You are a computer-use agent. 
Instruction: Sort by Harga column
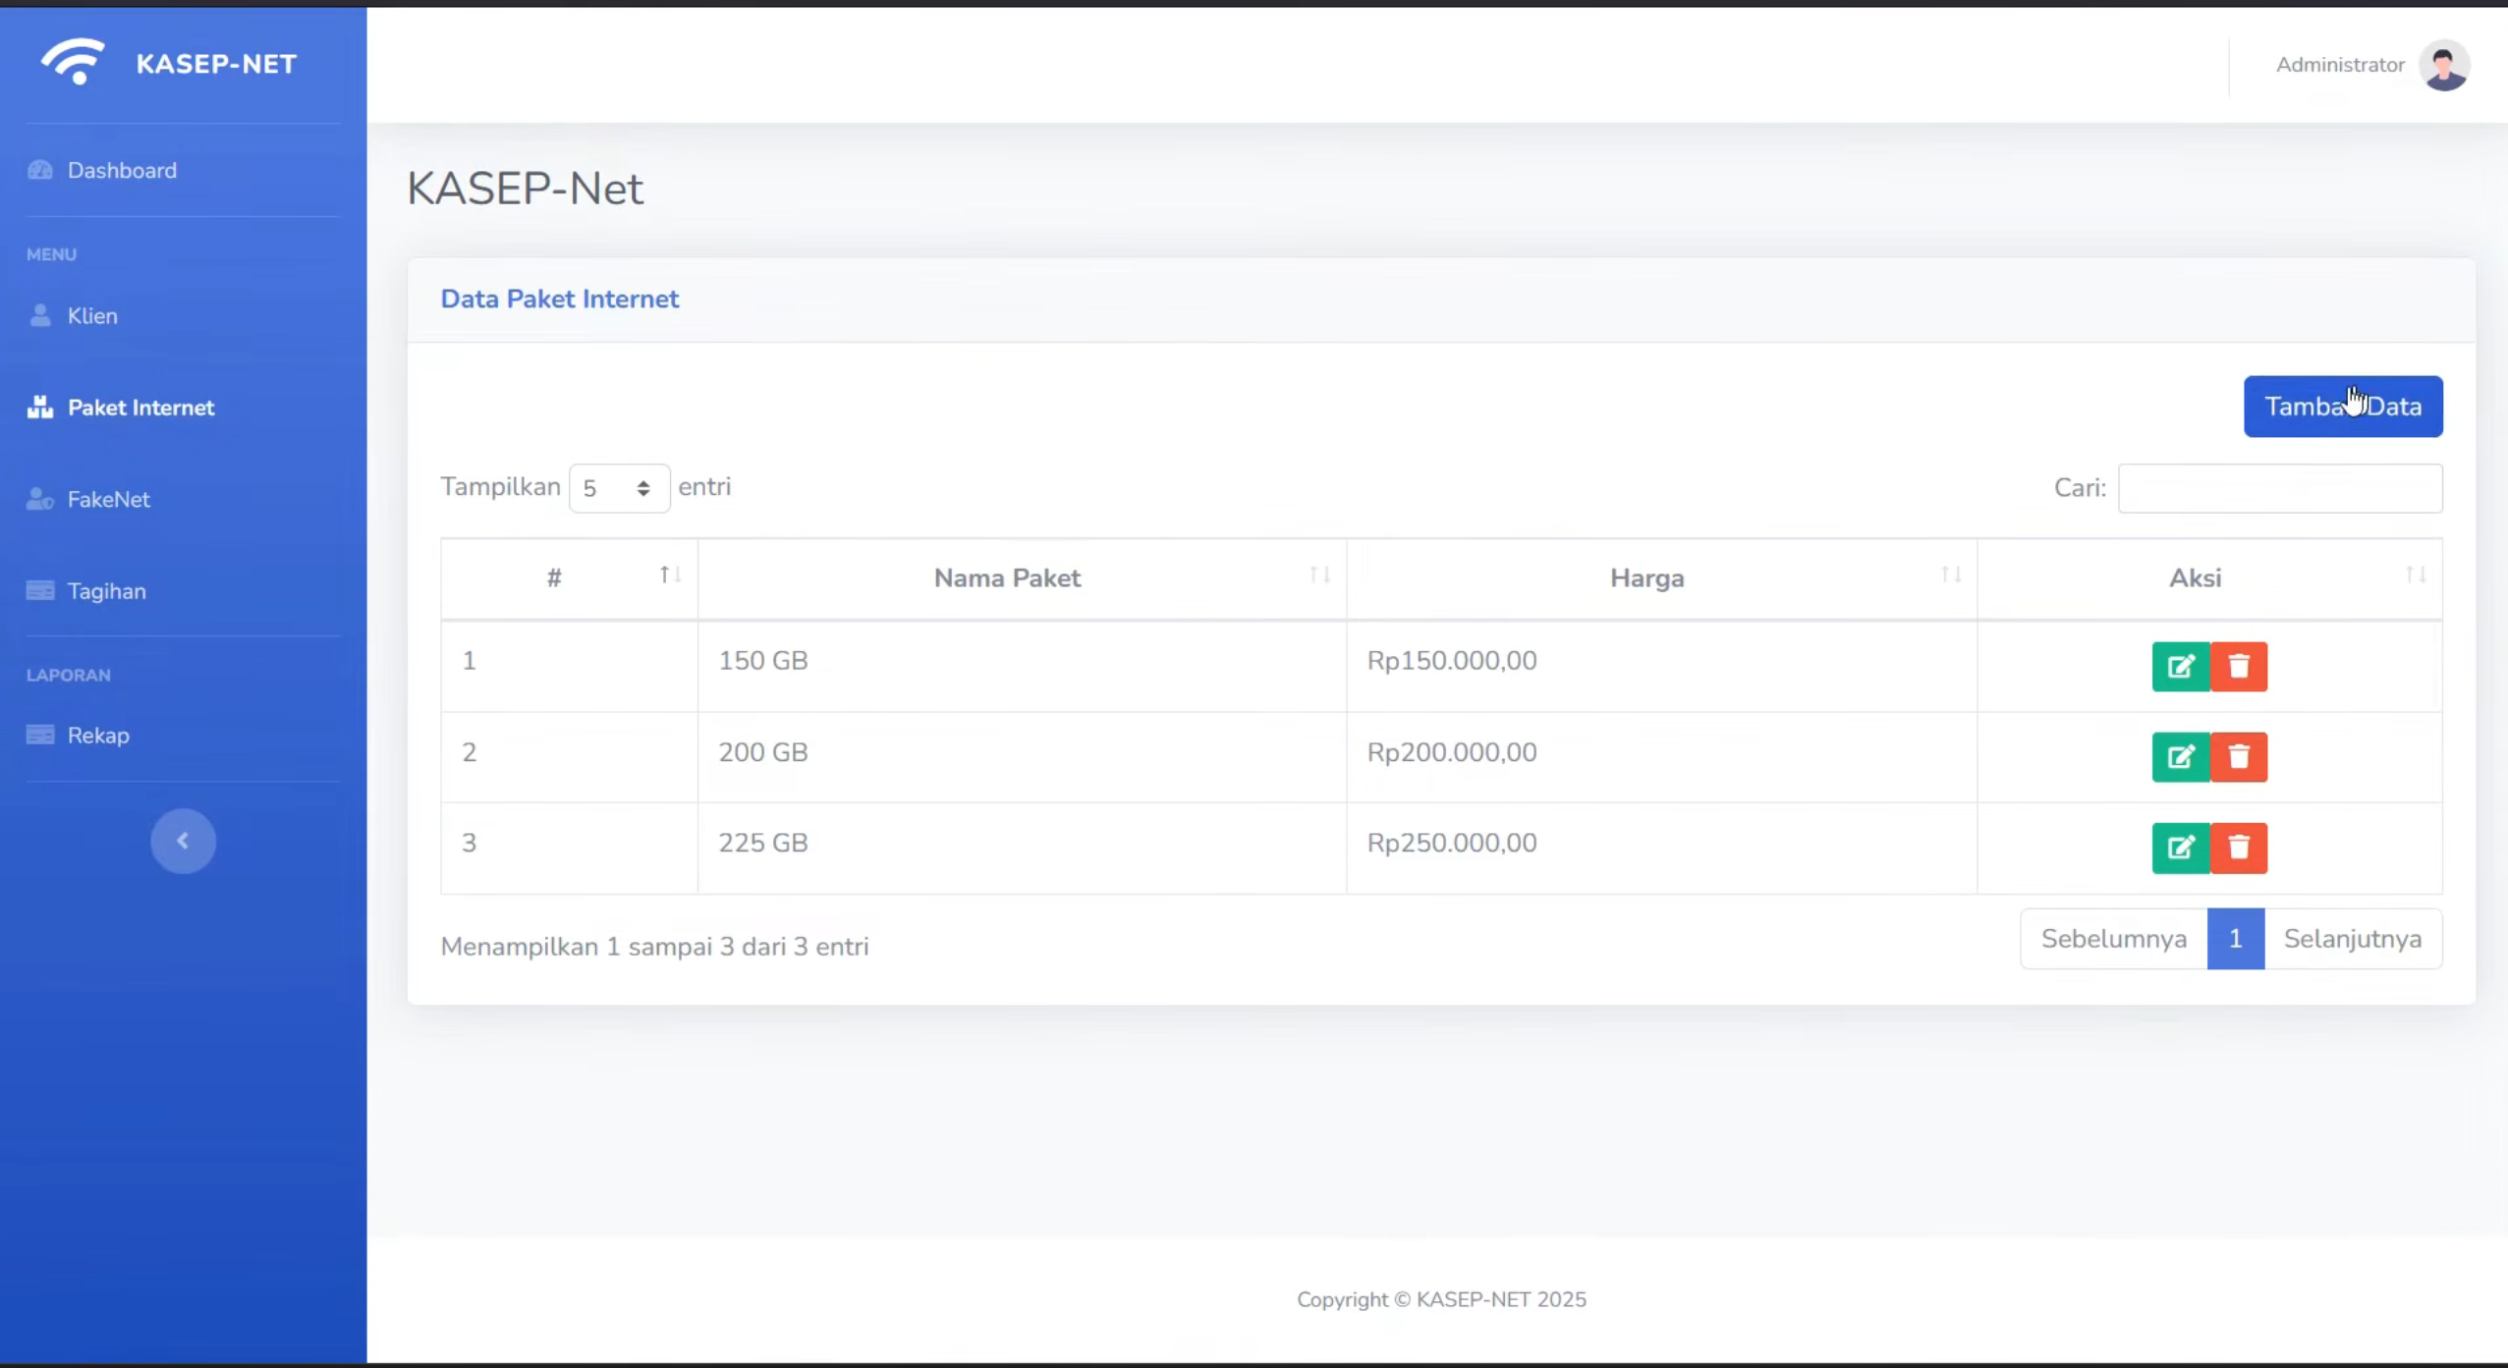pos(1661,578)
